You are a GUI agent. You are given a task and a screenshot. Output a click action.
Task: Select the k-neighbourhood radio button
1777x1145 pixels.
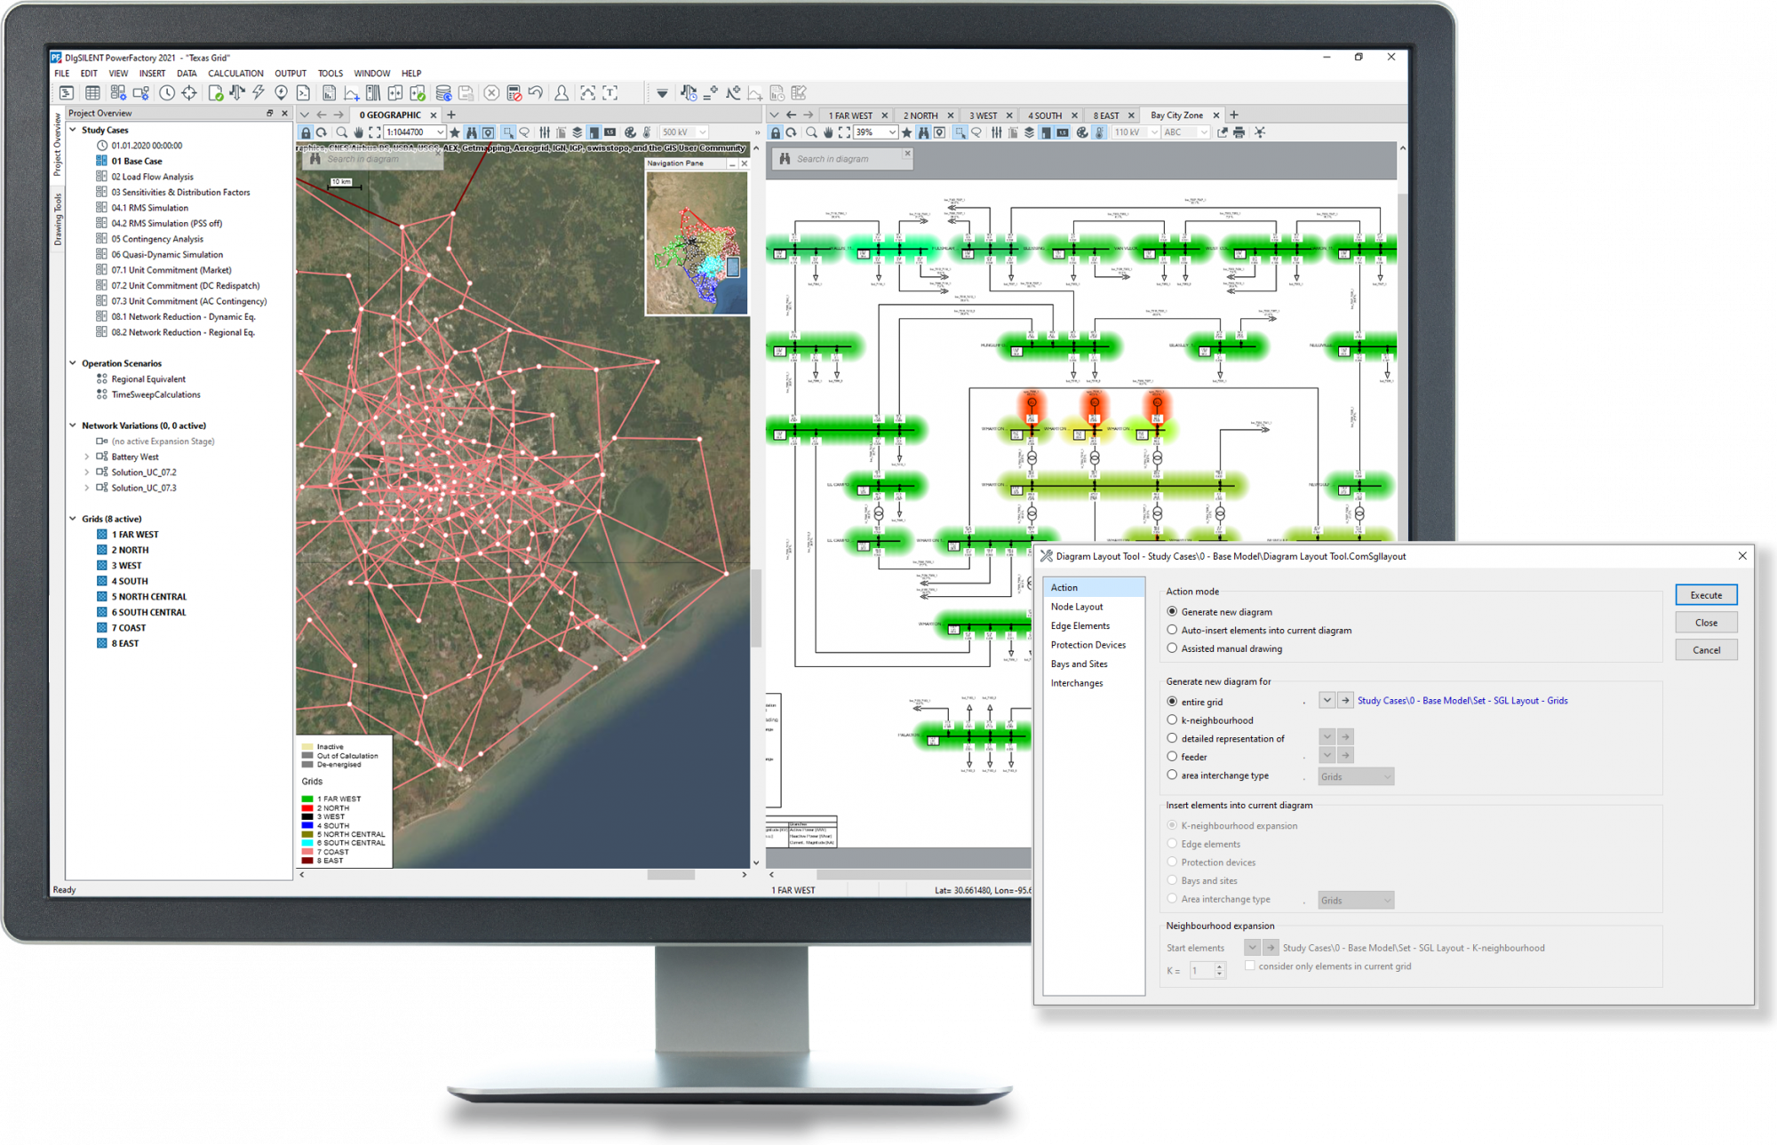pos(1172,720)
